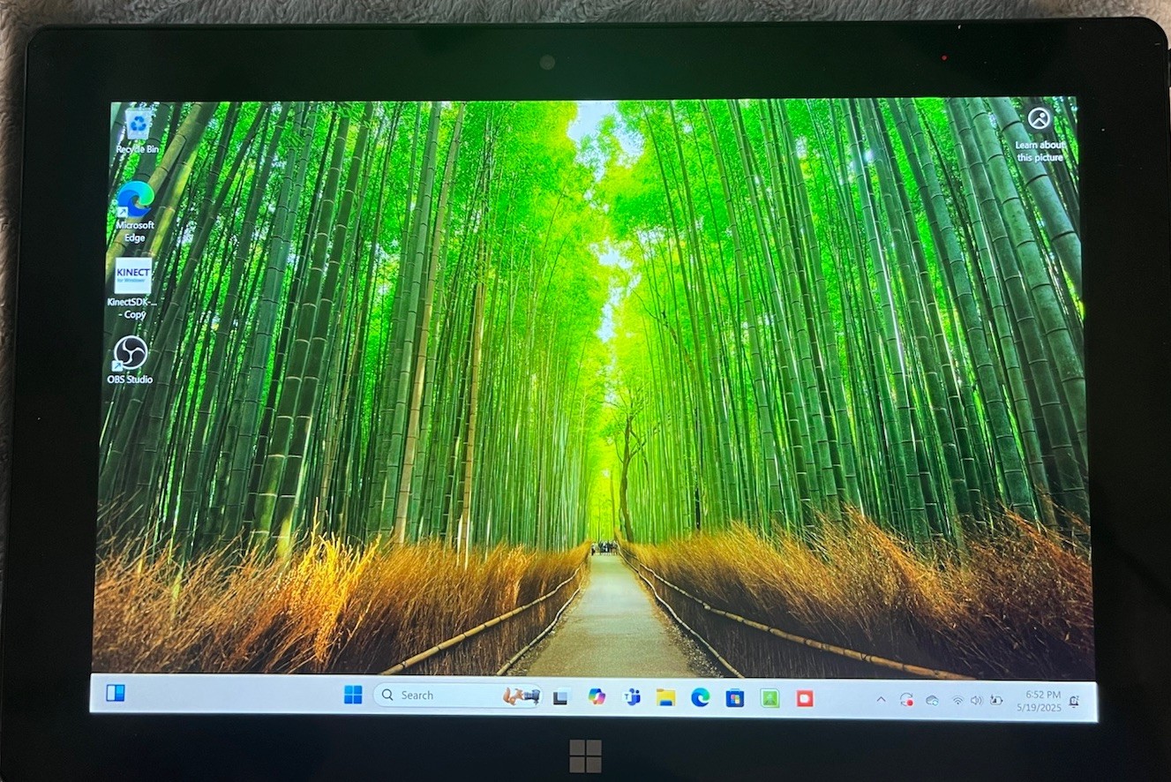The image size is (1171, 782).
Task: Open 'Learn about this picture' on the wallpaper
Action: (1039, 118)
